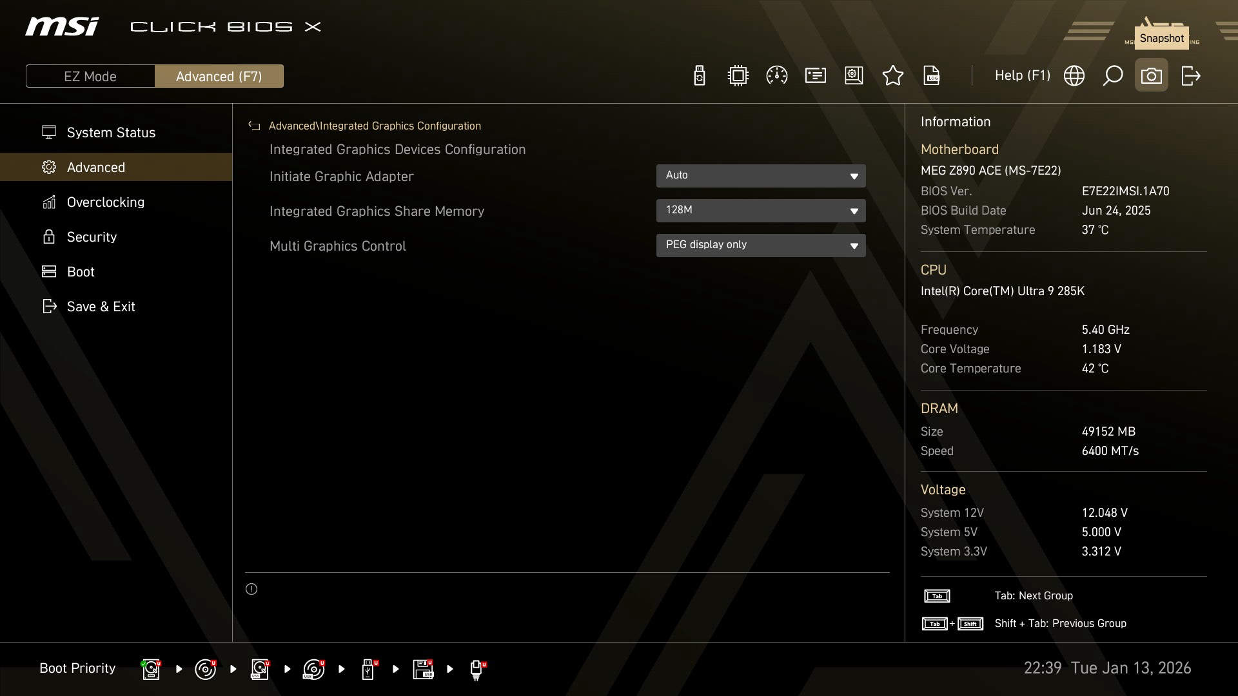Image resolution: width=1238 pixels, height=696 pixels.
Task: Go to the Save & Exit menu
Action: [101, 307]
